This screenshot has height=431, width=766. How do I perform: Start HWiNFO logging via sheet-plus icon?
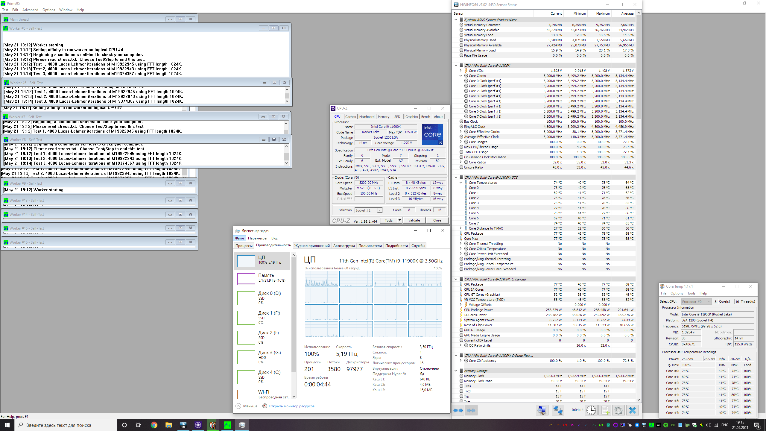(x=605, y=410)
